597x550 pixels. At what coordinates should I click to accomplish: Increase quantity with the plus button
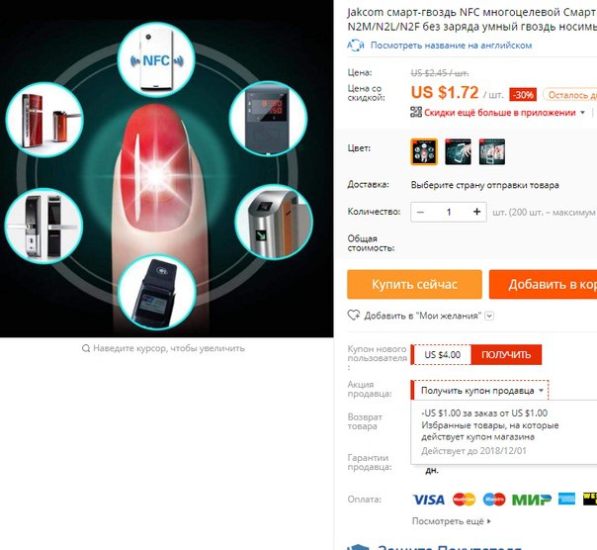click(x=476, y=212)
